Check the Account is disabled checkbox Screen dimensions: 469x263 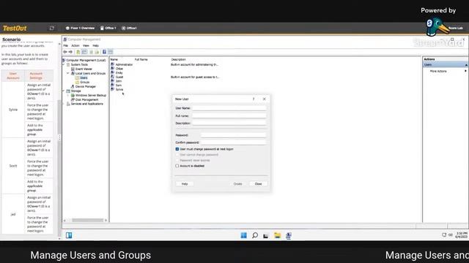(x=177, y=166)
